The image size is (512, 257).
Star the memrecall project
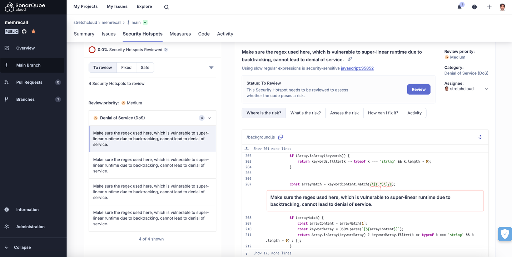[x=33, y=31]
